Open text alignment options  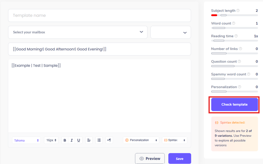point(89,140)
